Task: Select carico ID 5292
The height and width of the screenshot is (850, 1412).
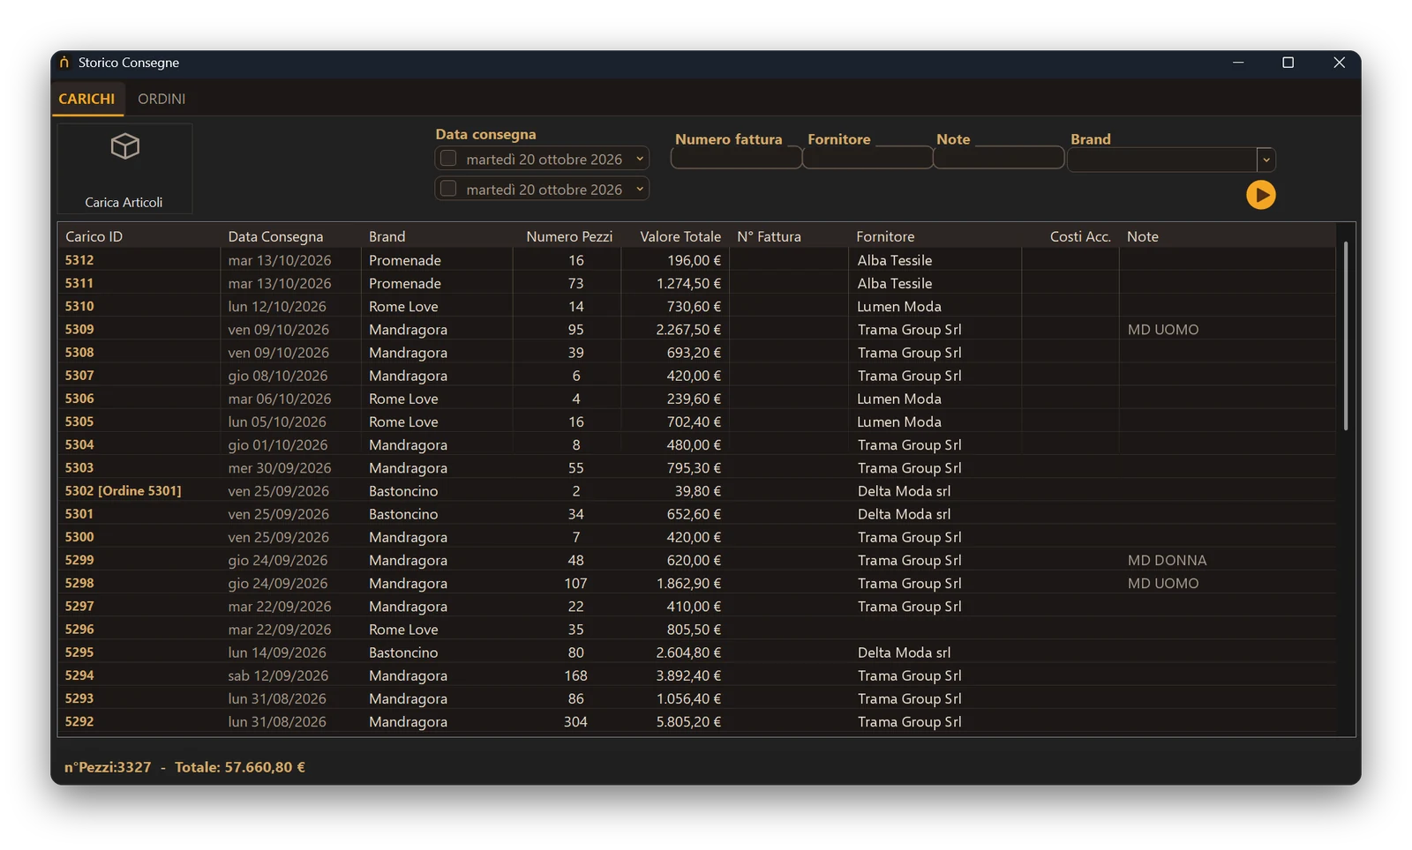Action: (x=79, y=721)
